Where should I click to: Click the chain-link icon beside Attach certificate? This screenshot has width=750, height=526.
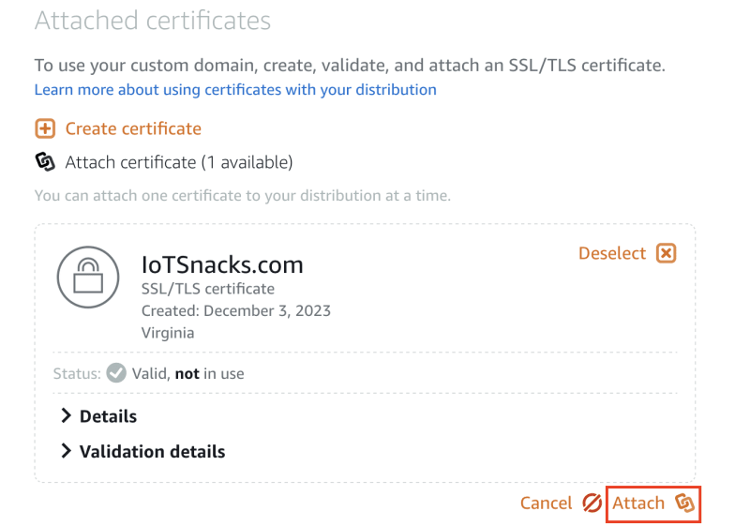45,162
